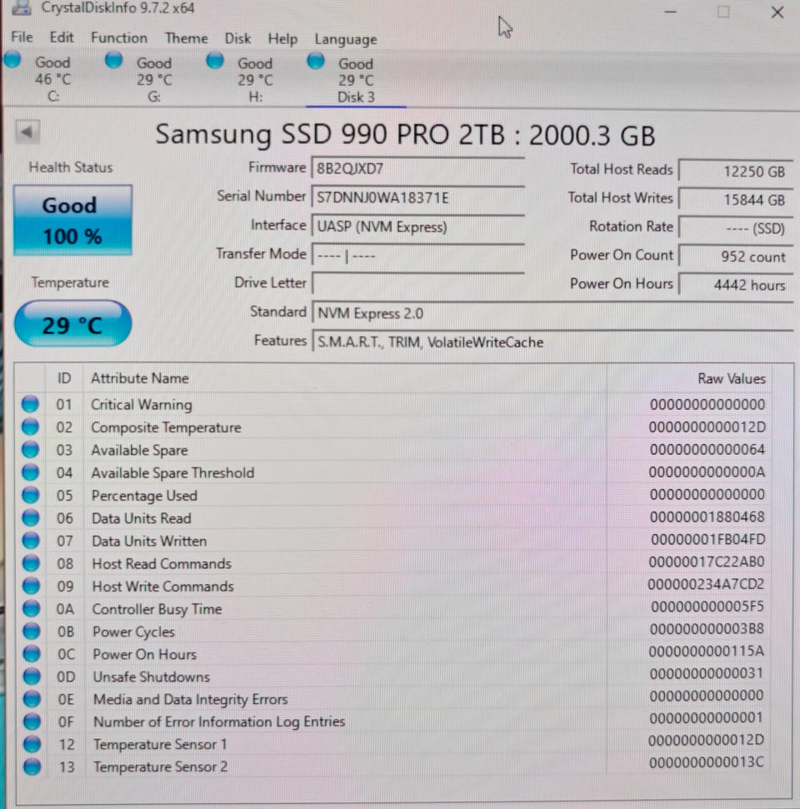The image size is (800, 809).
Task: Select the Critical Warning attribute name
Action: click(142, 405)
